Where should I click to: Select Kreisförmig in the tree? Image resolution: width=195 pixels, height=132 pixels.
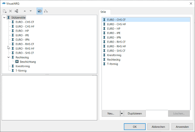23,66
